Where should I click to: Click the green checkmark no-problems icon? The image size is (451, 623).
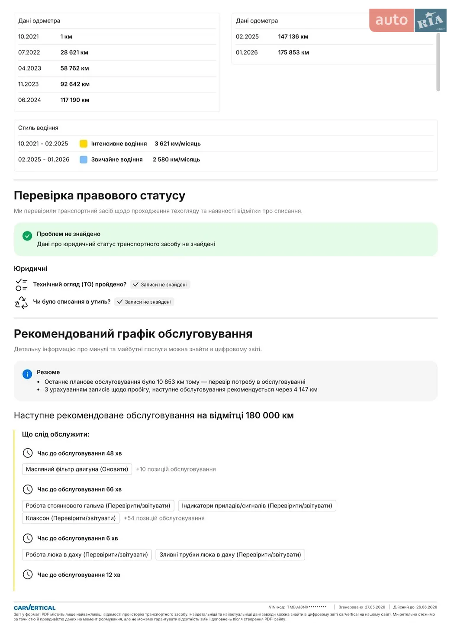[27, 236]
